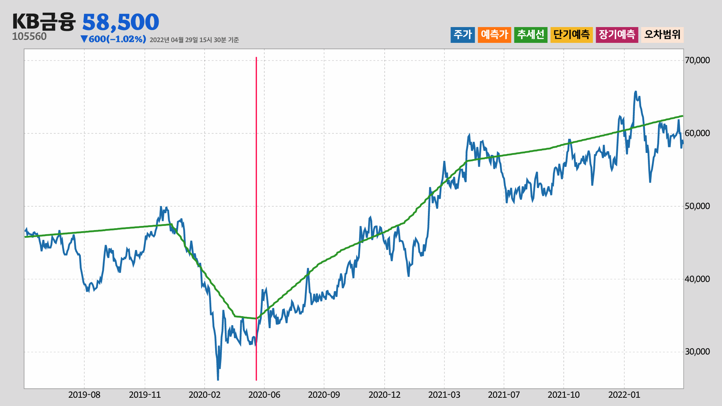
Task: Click the green 추세선 legend box
Action: (531, 35)
